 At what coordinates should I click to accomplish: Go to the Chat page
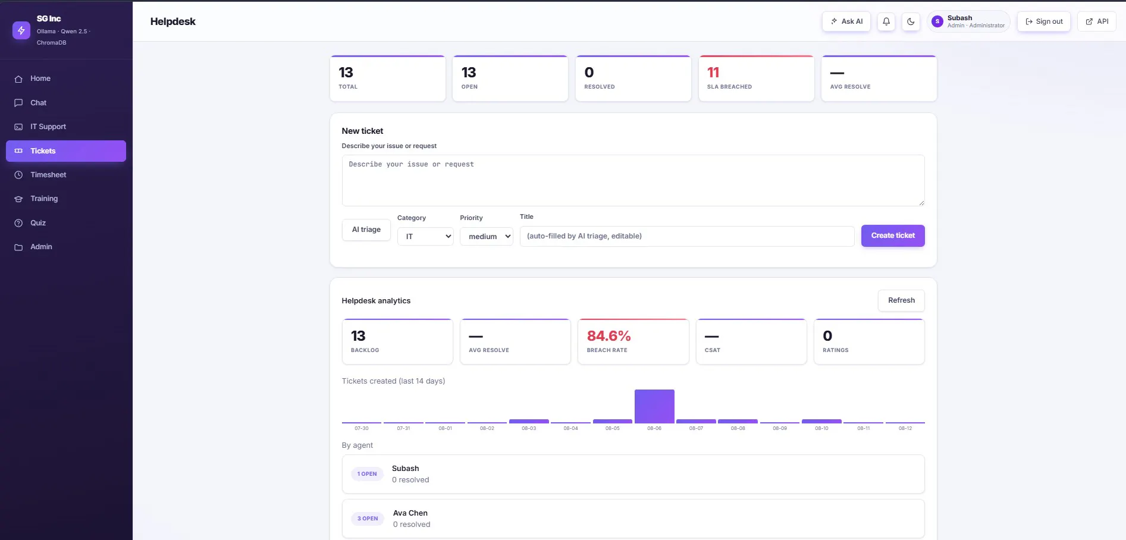[x=66, y=103]
